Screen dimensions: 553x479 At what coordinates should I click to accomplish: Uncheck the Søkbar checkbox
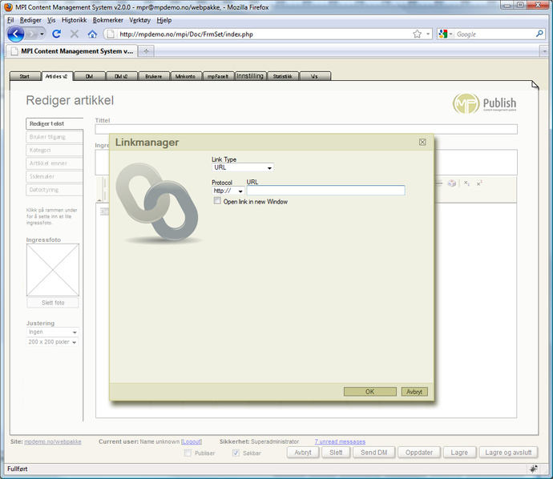(236, 453)
